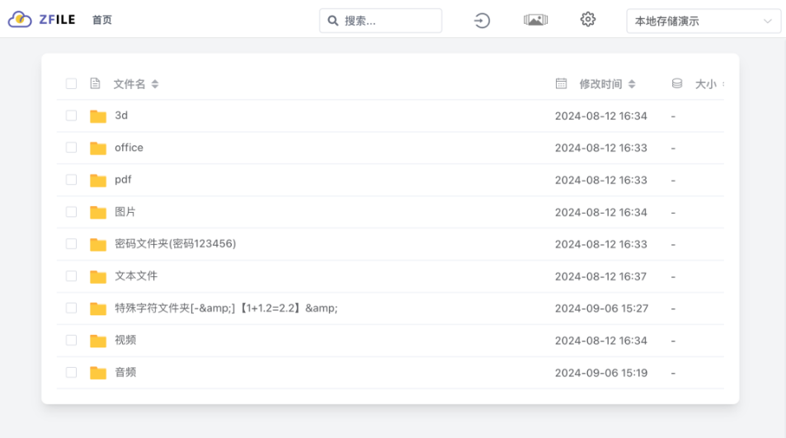Image resolution: width=786 pixels, height=438 pixels.
Task: Click the 大小 column header
Action: [705, 84]
